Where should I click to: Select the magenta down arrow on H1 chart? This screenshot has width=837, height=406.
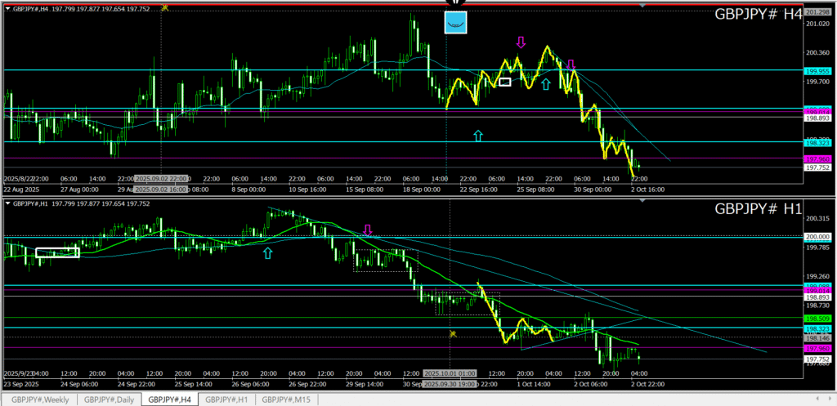[x=368, y=230]
